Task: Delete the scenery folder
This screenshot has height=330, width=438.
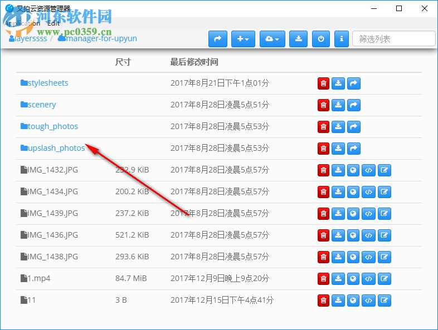Action: pyautogui.click(x=323, y=105)
